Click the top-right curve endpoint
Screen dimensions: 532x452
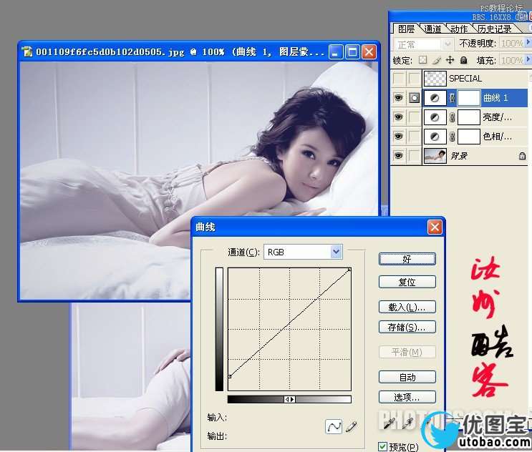point(349,270)
